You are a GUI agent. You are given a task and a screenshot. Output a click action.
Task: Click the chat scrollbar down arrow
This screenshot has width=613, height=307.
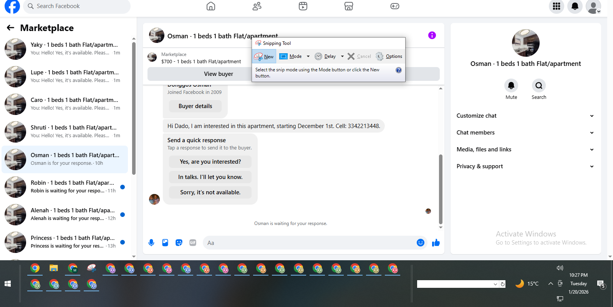pos(441,228)
